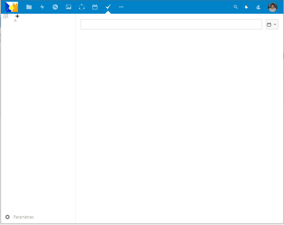Open the Files app folder icon

pos(29,7)
